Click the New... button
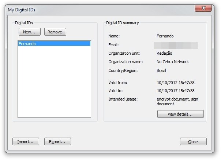221x160 pixels. pos(30,32)
